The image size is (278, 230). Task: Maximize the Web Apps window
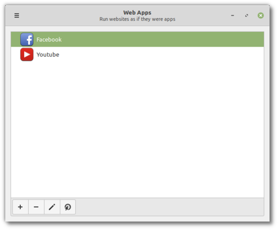(x=246, y=15)
